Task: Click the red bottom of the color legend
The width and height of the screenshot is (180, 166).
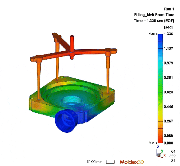Action: [x=160, y=140]
